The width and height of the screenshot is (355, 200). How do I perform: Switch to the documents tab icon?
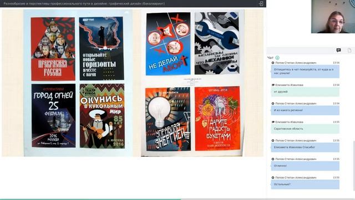[x=349, y=51]
